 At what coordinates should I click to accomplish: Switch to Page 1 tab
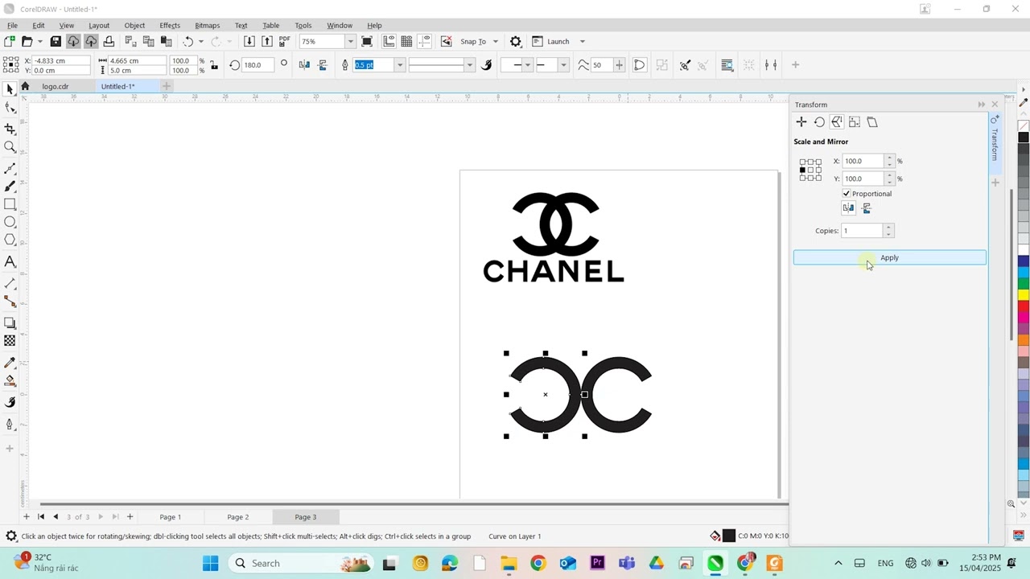pos(171,517)
